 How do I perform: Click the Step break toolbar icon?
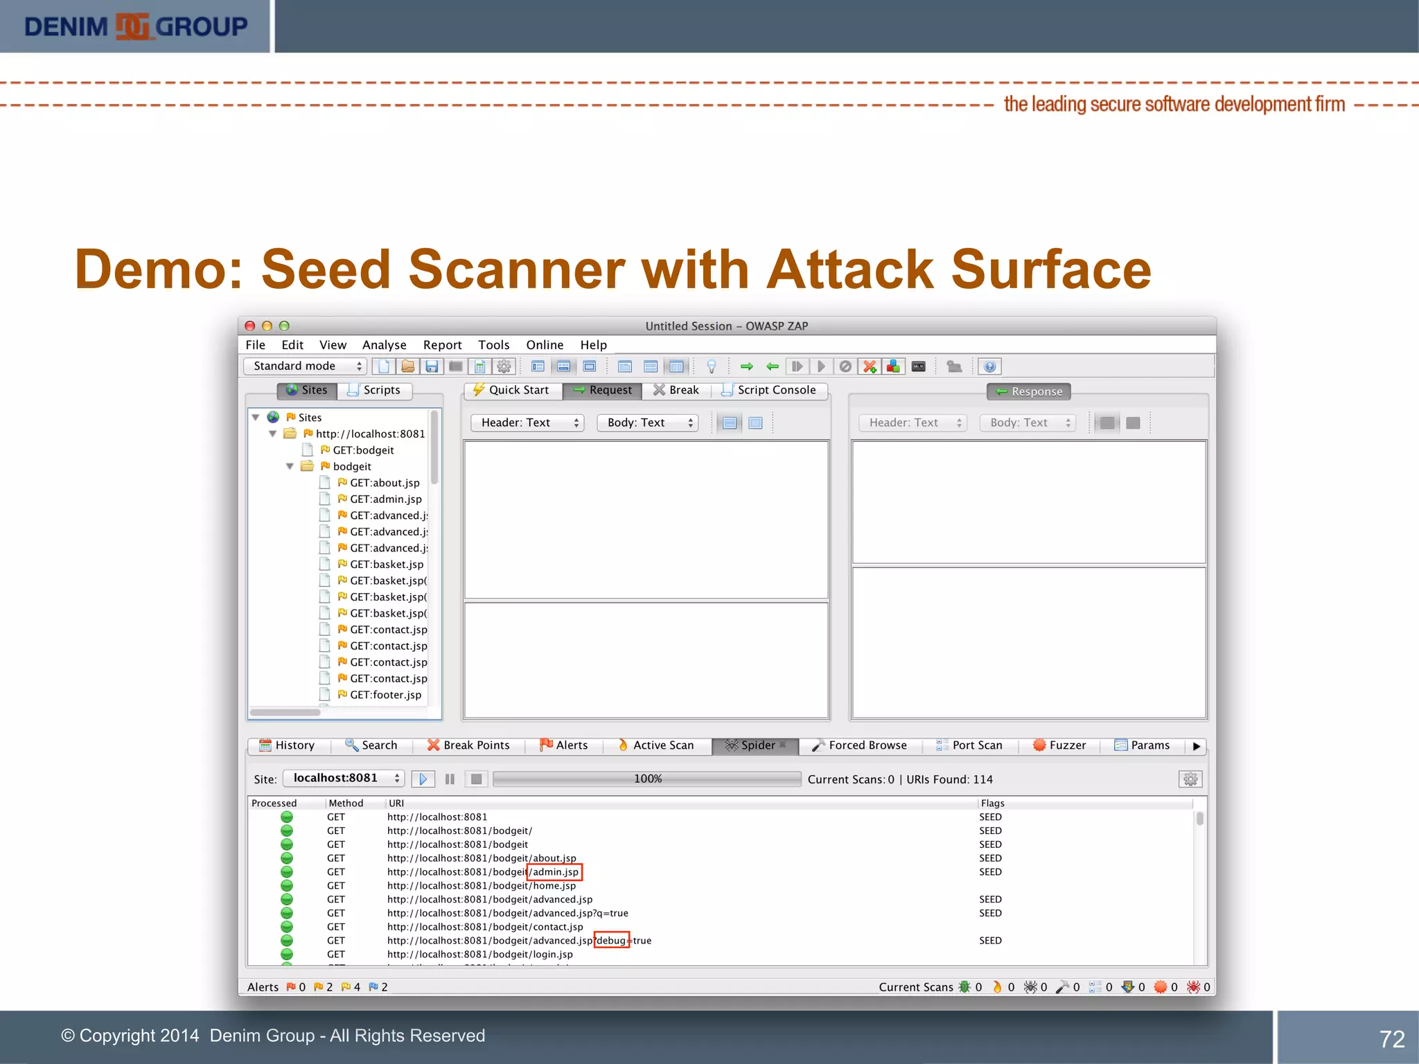(x=797, y=366)
